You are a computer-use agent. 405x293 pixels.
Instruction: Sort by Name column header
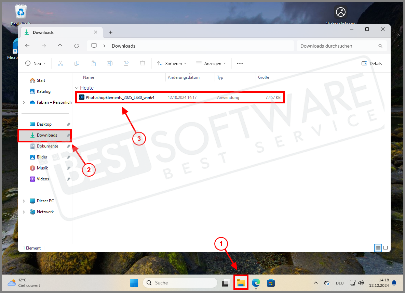click(x=89, y=77)
